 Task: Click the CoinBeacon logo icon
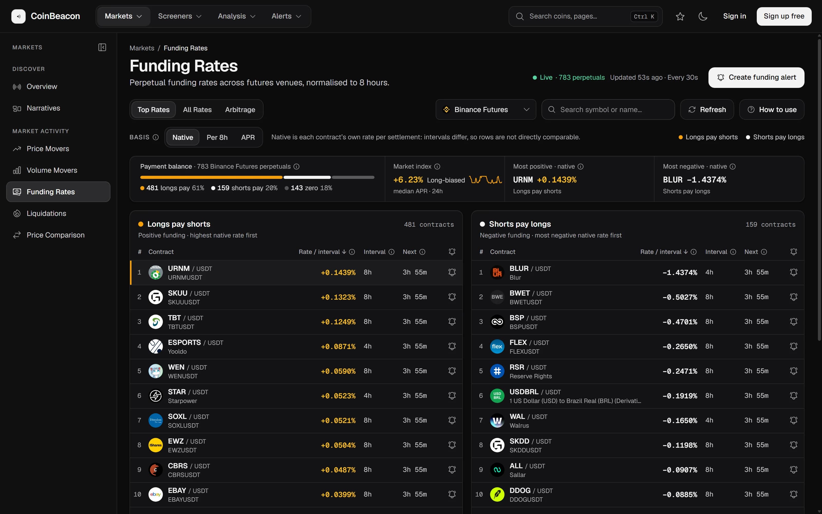[x=18, y=16]
